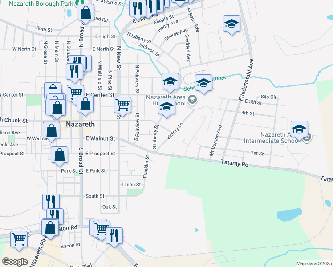Open the Nazareth Borough Park tree icon
Viewport: 333px width, 267px height.
[80, 3]
